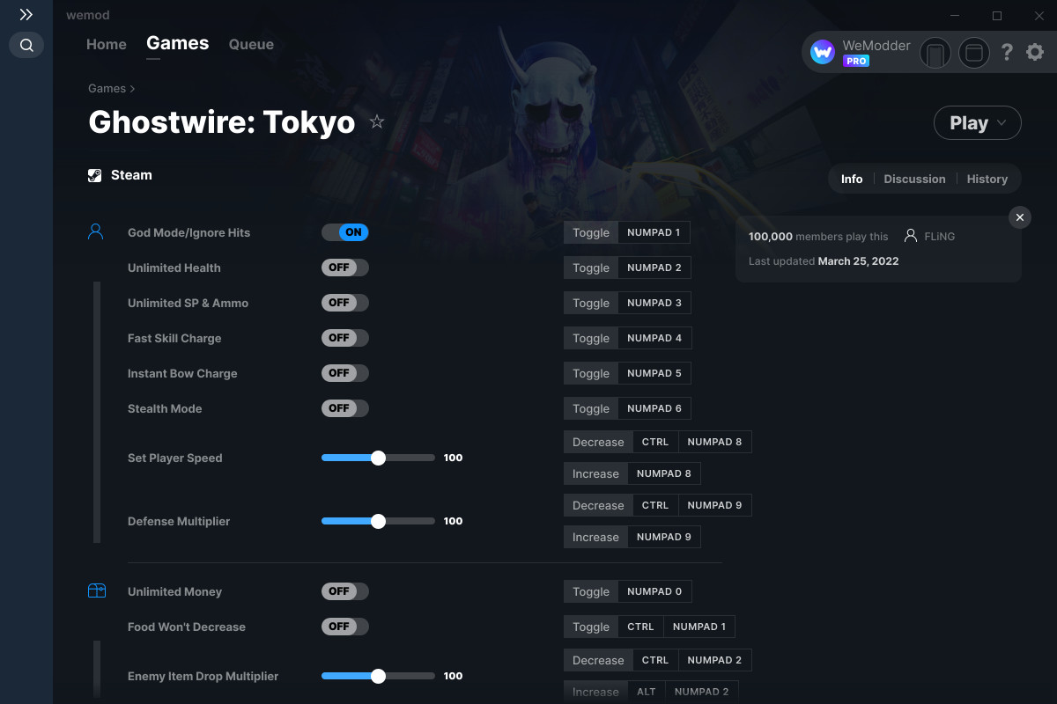
Task: Click the blue player category icon
Action: pyautogui.click(x=97, y=231)
